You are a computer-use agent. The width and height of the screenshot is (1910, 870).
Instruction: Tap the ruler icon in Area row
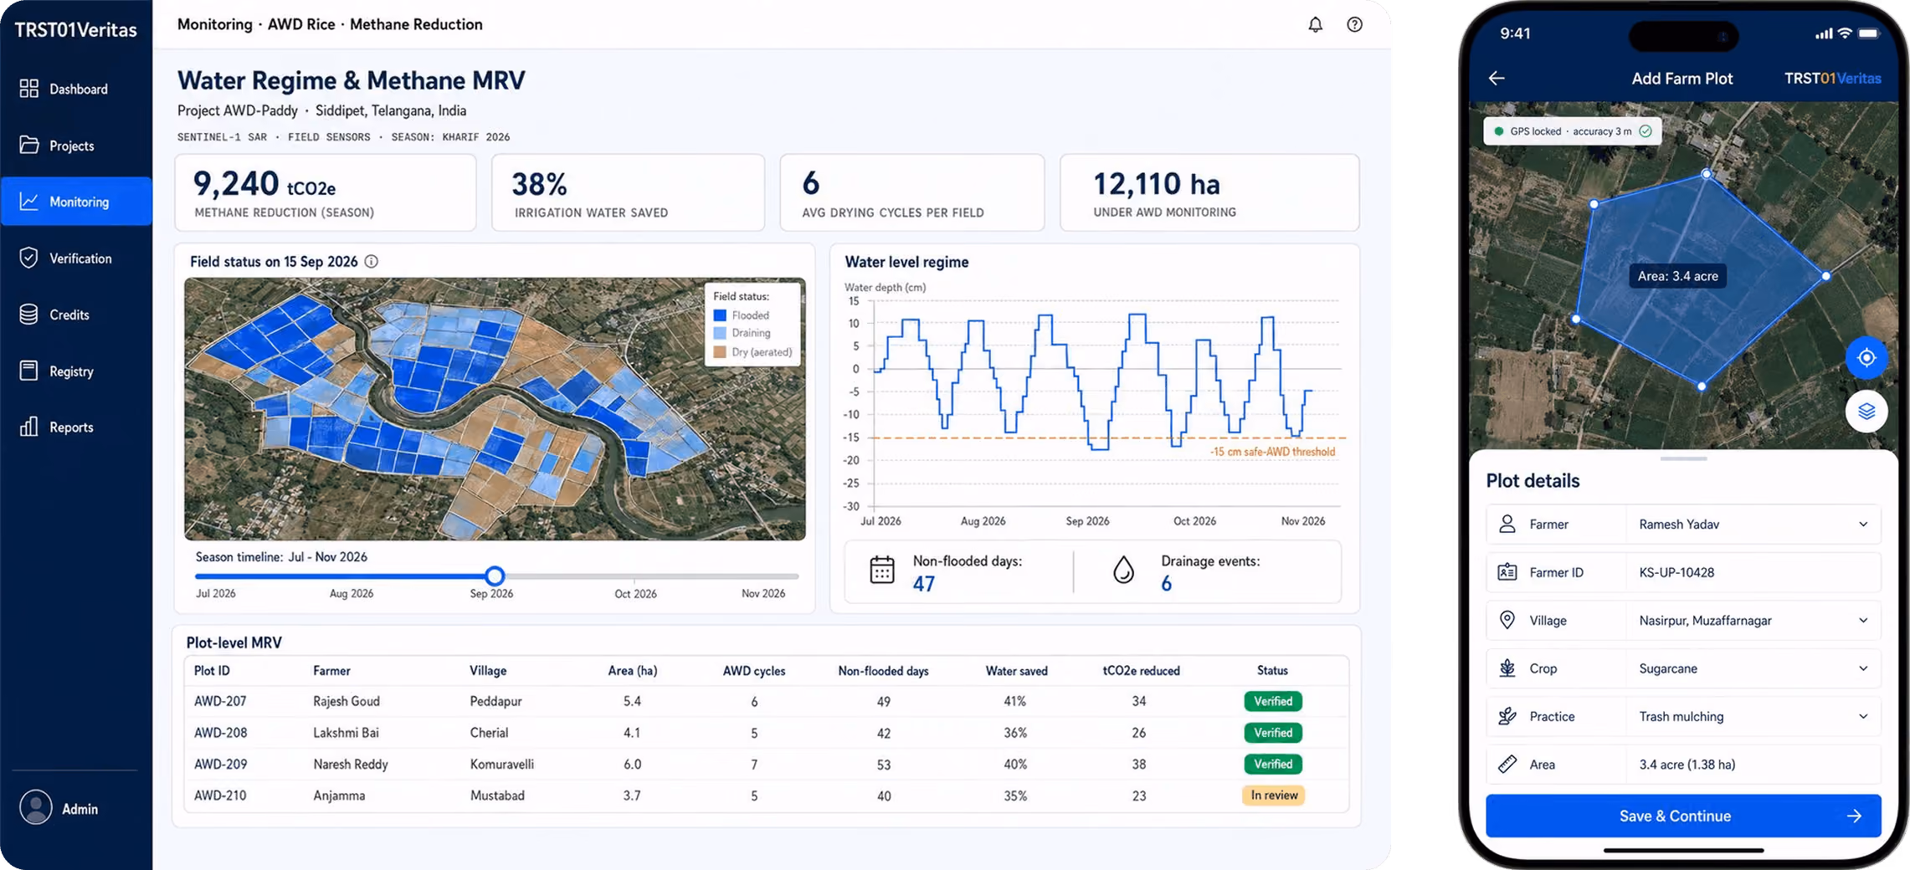[1507, 764]
